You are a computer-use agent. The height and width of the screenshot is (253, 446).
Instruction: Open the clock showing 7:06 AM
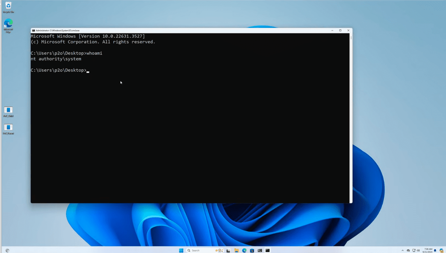(x=427, y=251)
